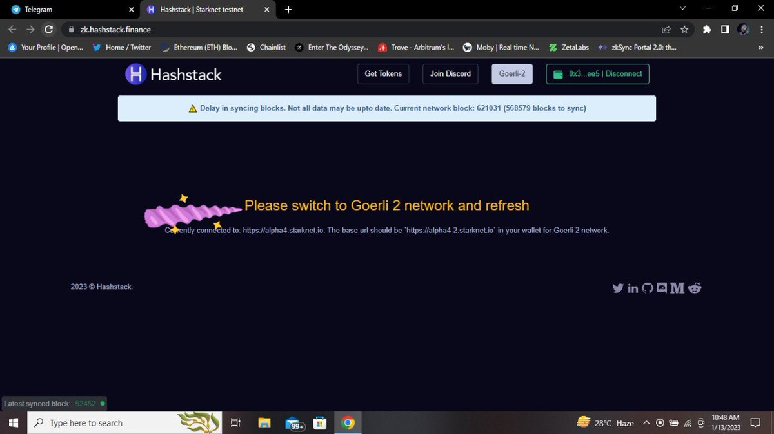This screenshot has width=774, height=434.
Task: Open Moby | Real time N... bookmark
Action: click(501, 48)
